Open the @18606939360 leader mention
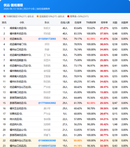The width and height of the screenshot is (130, 147). (x=47, y=141)
